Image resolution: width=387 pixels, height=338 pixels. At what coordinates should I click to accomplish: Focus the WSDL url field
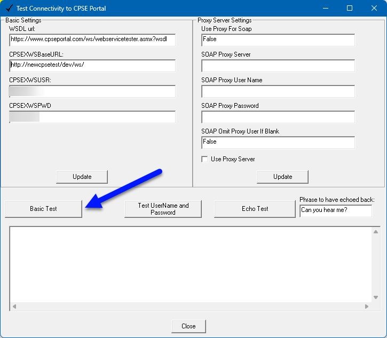[92, 40]
